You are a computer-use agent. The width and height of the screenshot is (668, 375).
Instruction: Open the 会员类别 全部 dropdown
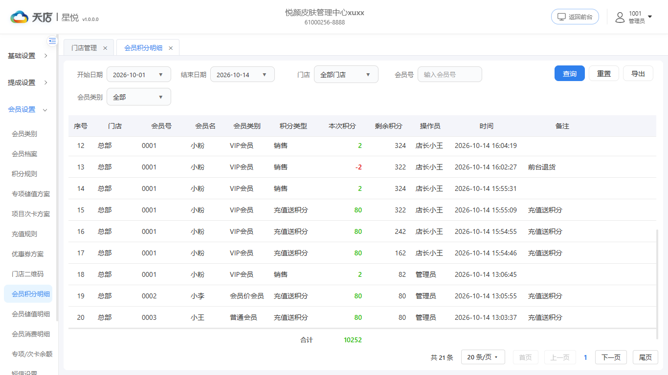click(x=139, y=97)
